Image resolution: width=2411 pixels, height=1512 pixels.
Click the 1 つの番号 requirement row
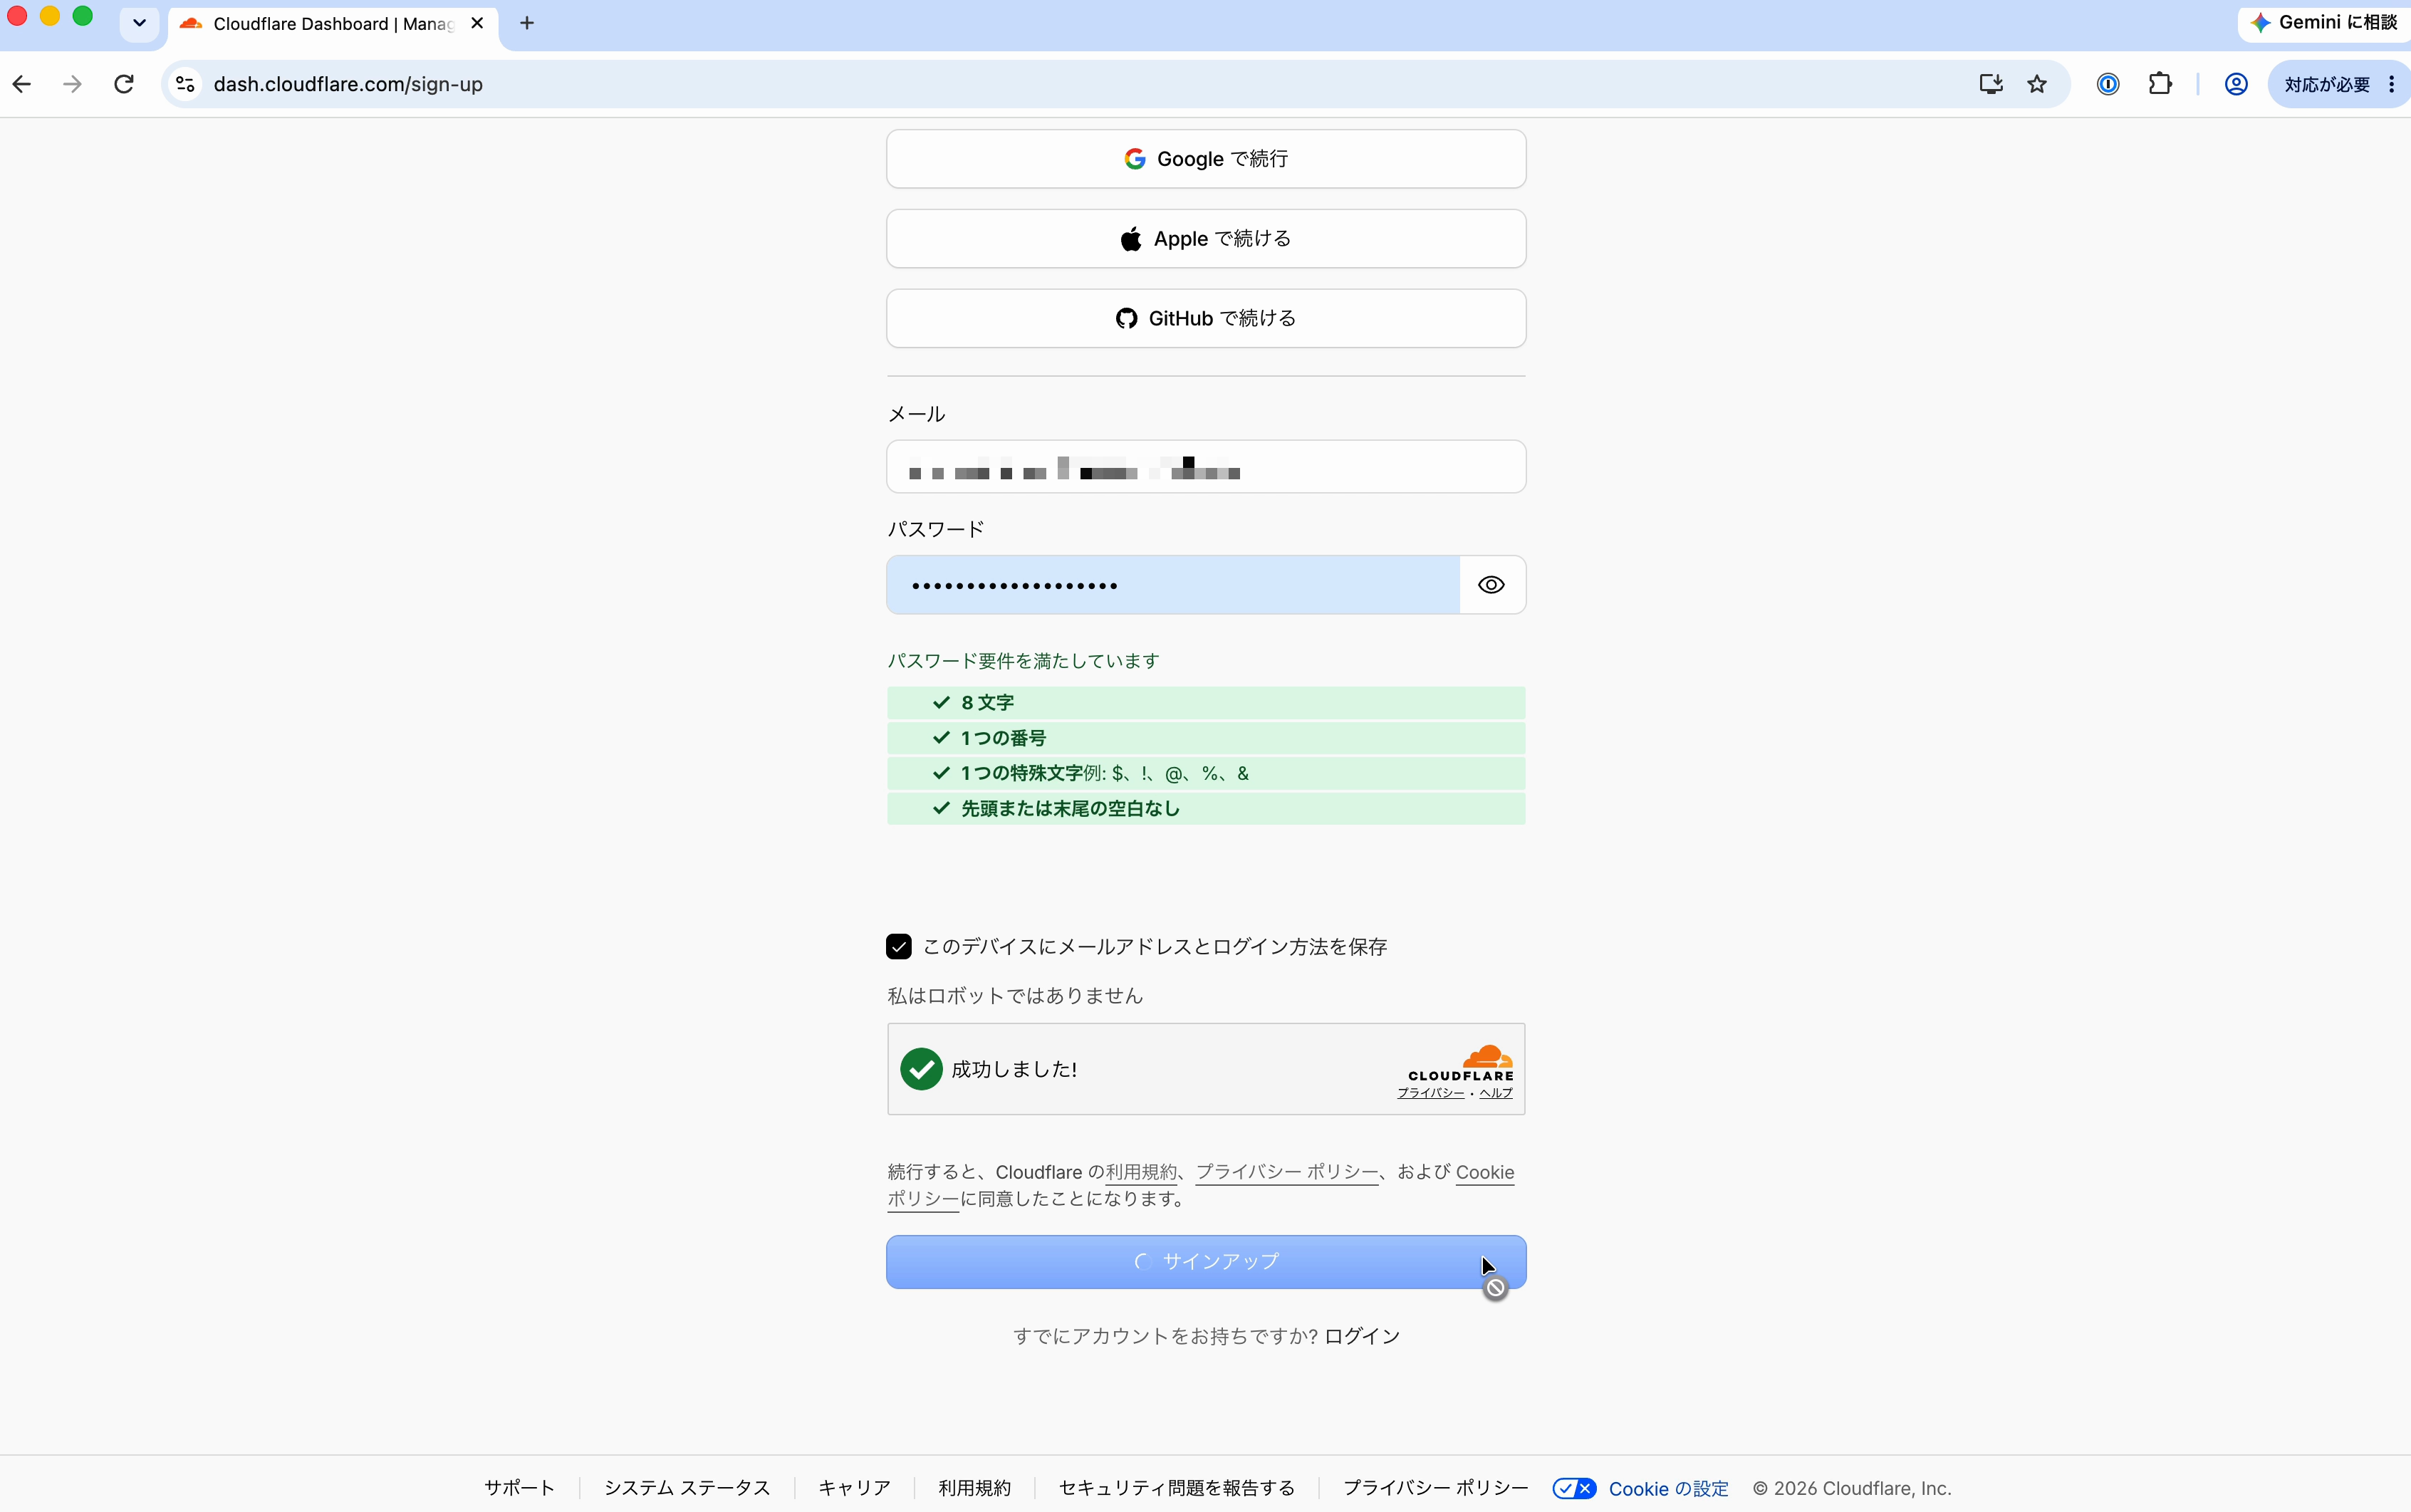[x=1206, y=738]
